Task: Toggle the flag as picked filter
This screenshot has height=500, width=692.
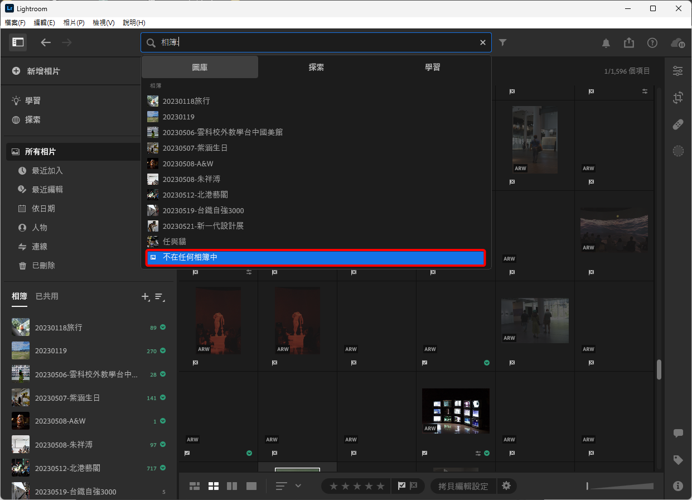Action: tap(401, 486)
